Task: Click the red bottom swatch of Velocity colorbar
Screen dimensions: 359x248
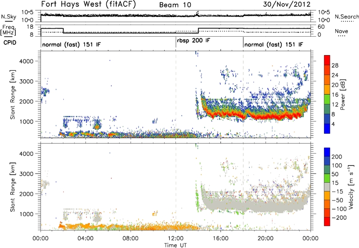Action: [327, 222]
